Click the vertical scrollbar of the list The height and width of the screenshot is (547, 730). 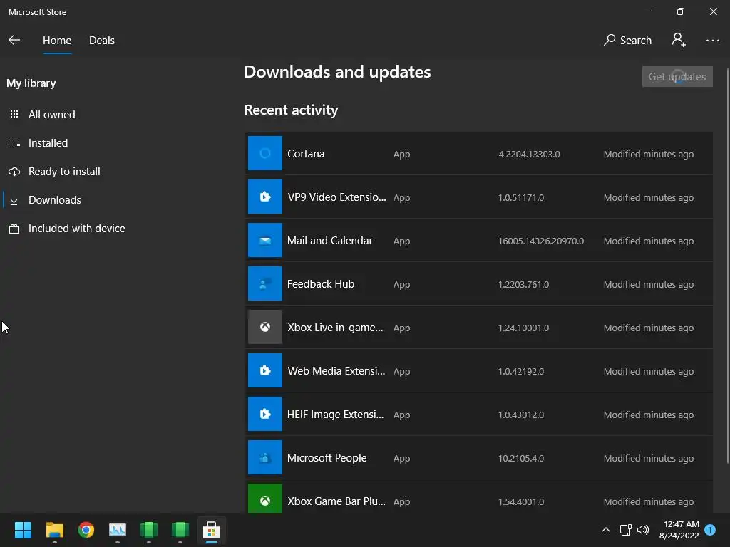(726, 268)
